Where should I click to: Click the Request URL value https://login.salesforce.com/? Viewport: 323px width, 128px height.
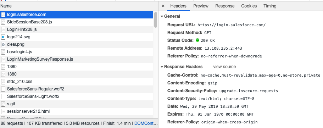tap(232, 25)
